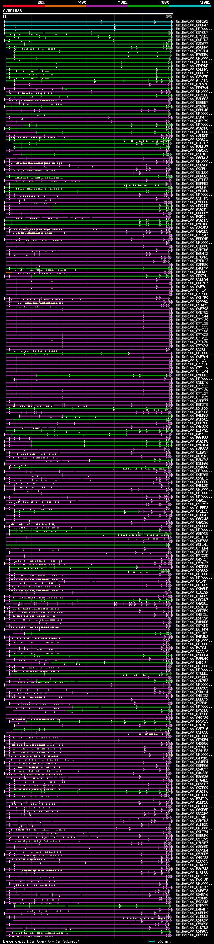Select hit UniRef100_A4S1Y9
214x944 pixels.
pyautogui.click(x=192, y=121)
